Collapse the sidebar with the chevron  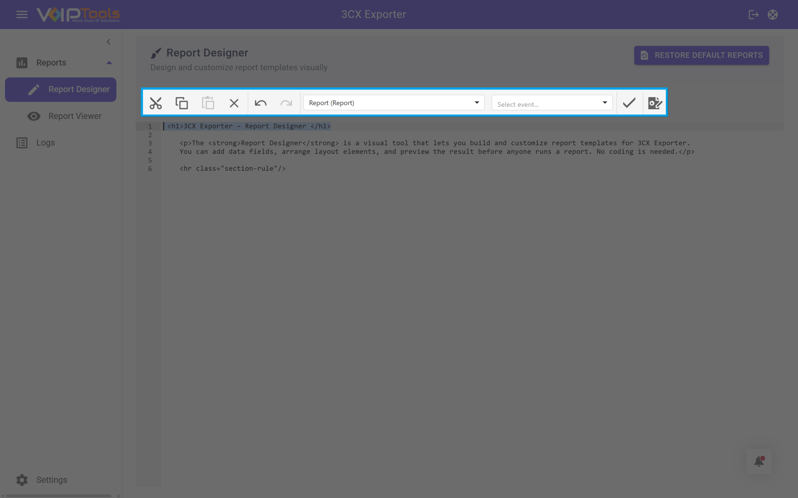(x=108, y=42)
